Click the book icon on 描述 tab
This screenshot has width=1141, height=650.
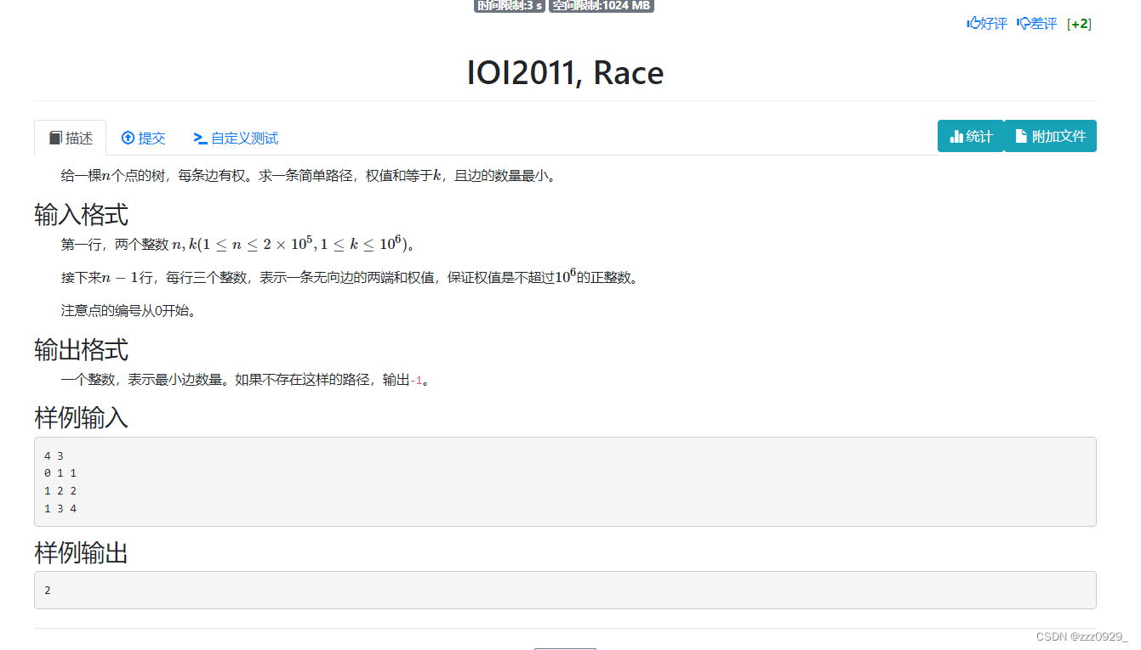pyautogui.click(x=56, y=138)
